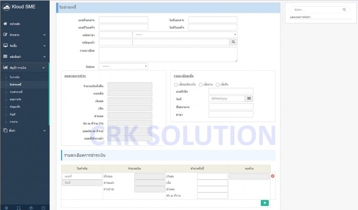
Task: Click the settings gear at sidebar bottom
Action: pyautogui.click(x=6, y=207)
